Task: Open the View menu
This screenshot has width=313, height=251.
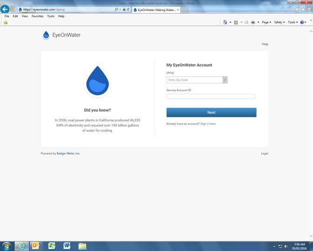Action: coord(25,16)
